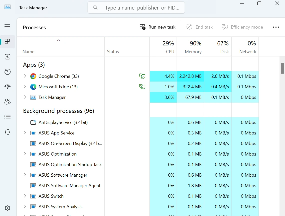The image size is (285, 216).
Task: Toggle sort arrow above Name column
Action: (x=58, y=40)
